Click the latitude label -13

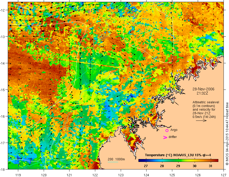pos(3,37)
